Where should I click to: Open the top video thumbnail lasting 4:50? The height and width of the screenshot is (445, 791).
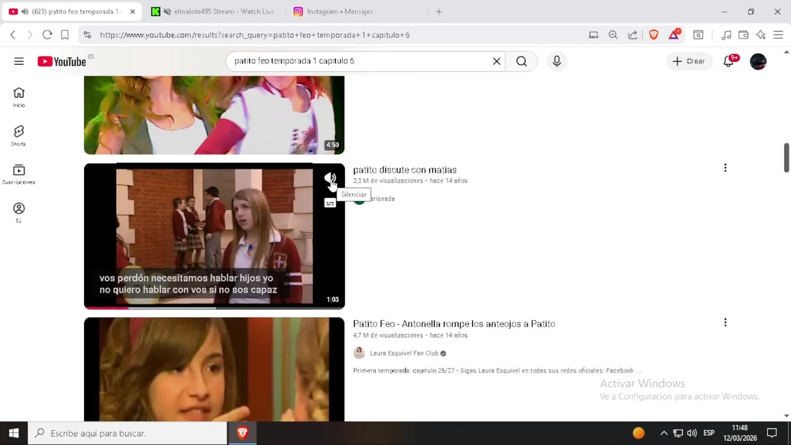tap(214, 115)
